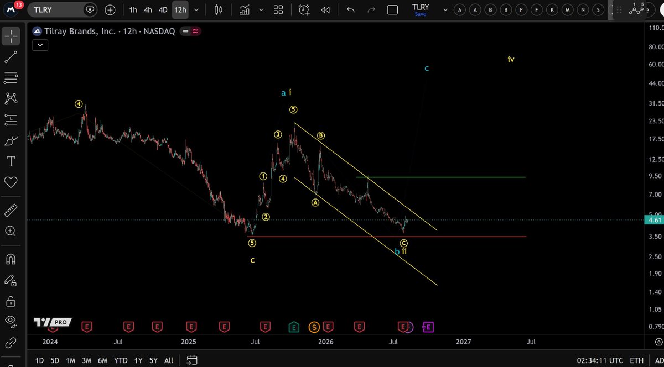Toggle magnet mode for drawings
Screen dimensions: 664x367
[11, 259]
